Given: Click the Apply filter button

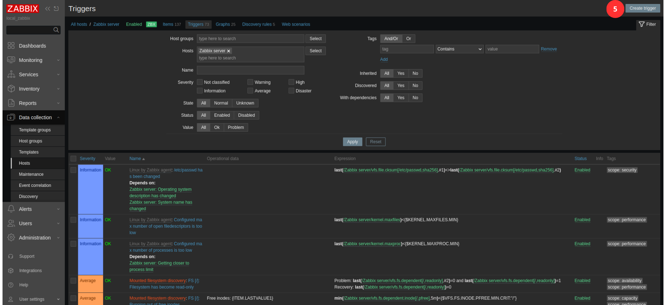Looking at the screenshot, I should (352, 142).
